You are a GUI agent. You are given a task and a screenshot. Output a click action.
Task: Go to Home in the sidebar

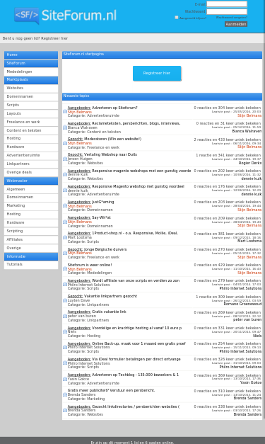31,55
